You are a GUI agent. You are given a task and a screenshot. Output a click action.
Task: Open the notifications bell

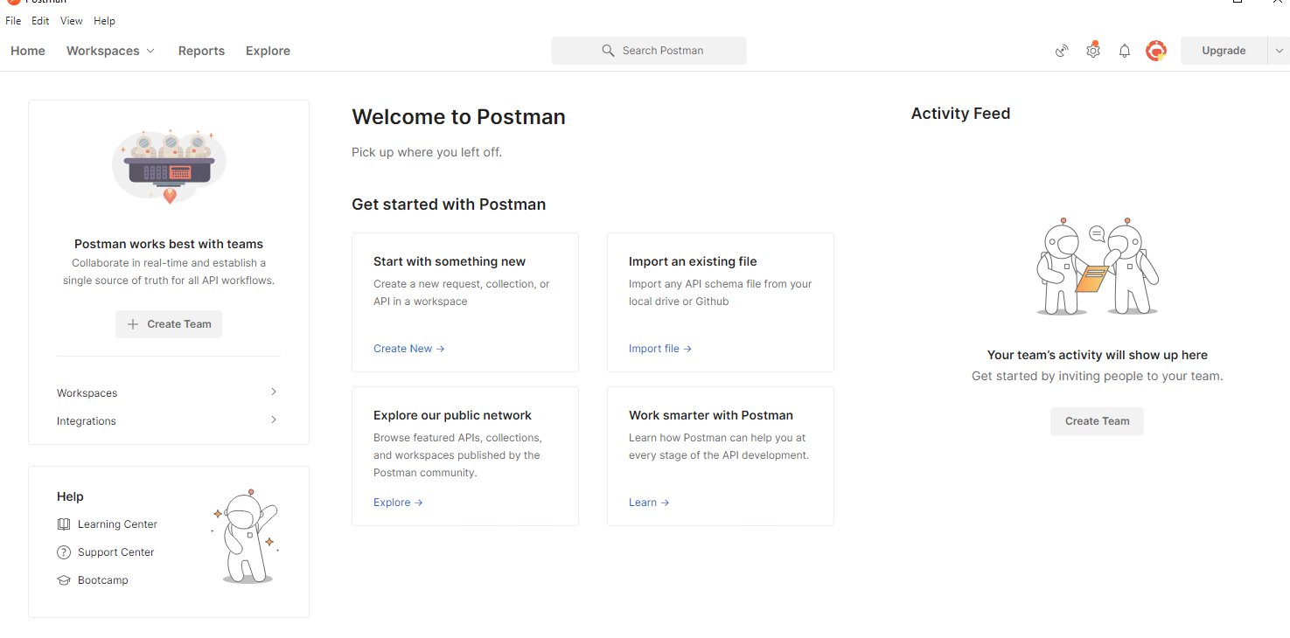pyautogui.click(x=1124, y=51)
